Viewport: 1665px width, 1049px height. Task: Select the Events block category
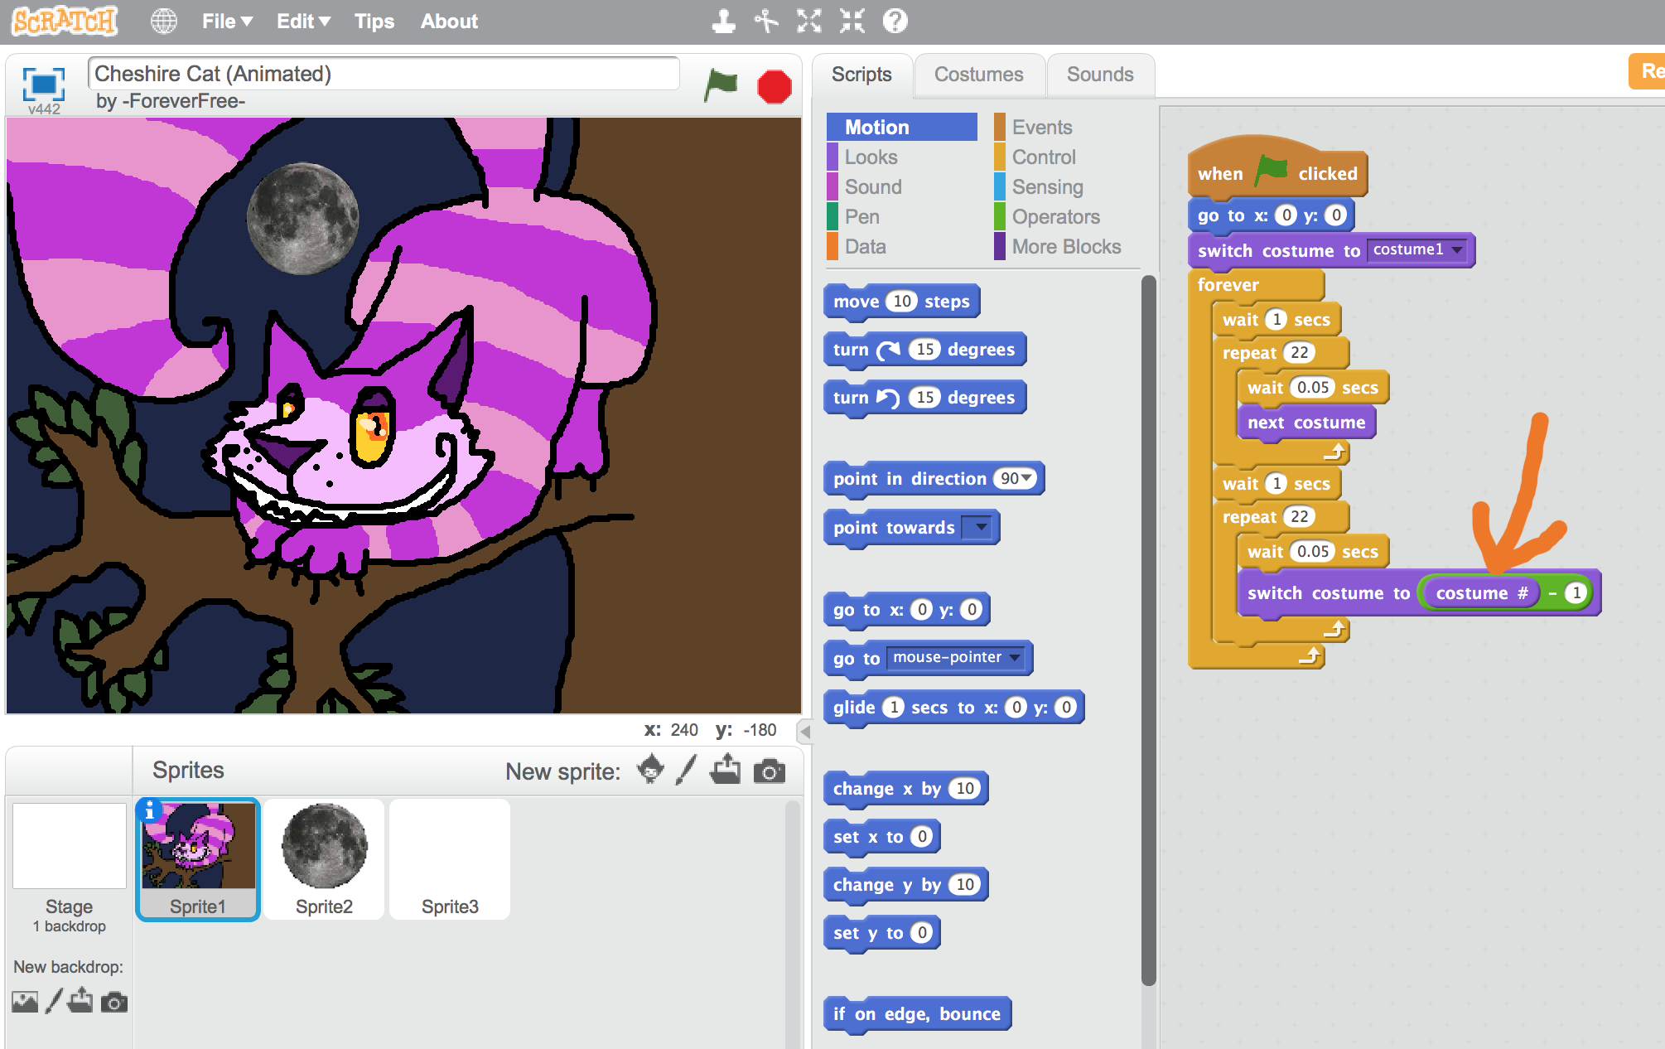pyautogui.click(x=1042, y=127)
